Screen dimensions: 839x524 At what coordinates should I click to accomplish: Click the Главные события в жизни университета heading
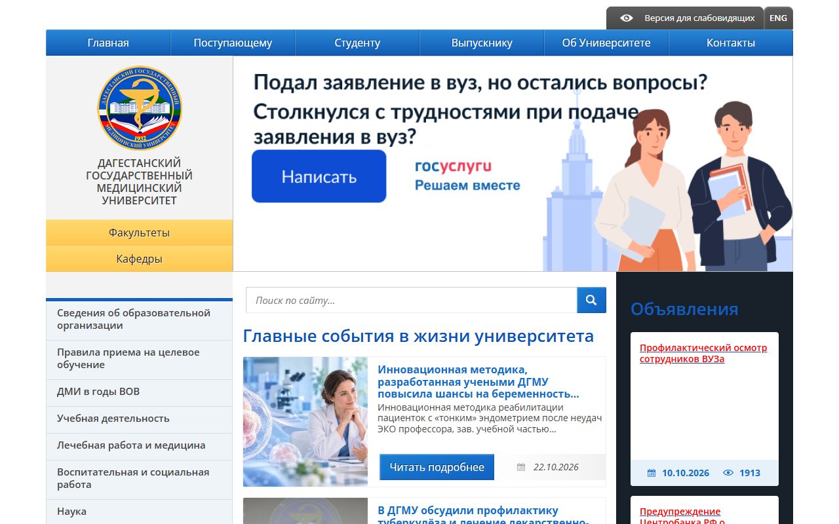click(418, 336)
